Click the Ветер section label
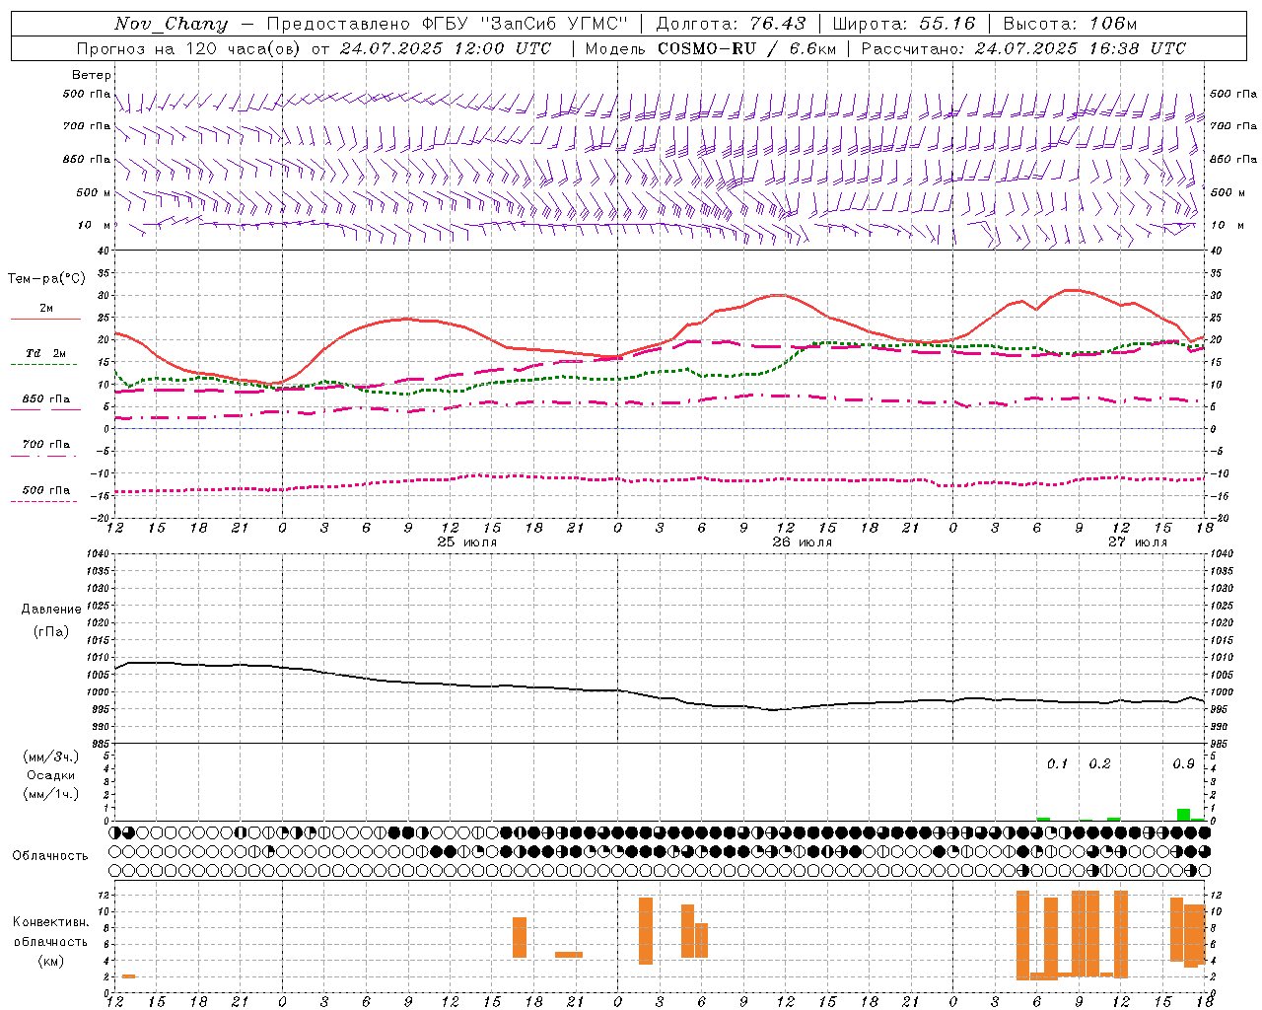Image resolution: width=1262 pixels, height=1010 pixels. [x=92, y=75]
